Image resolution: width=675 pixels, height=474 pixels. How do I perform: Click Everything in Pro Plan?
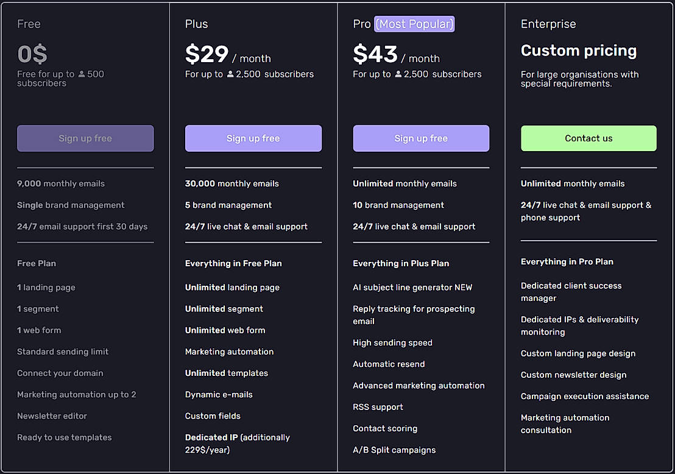[567, 262]
